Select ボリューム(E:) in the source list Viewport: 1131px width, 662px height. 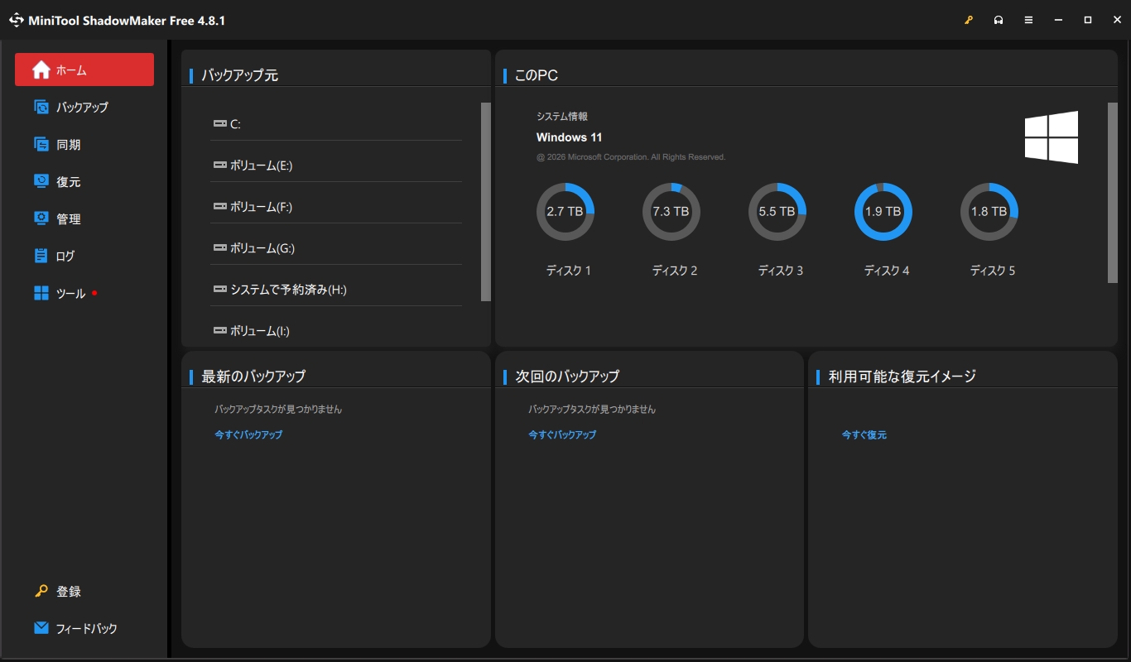point(335,165)
